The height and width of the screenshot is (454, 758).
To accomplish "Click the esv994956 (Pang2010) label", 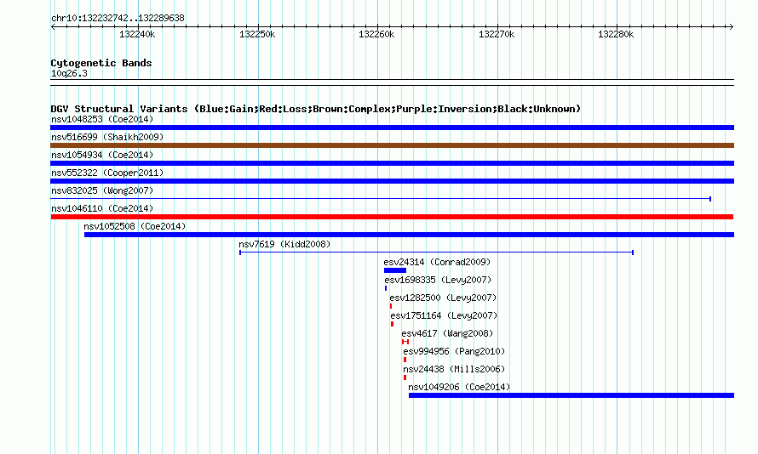I will tap(454, 351).
